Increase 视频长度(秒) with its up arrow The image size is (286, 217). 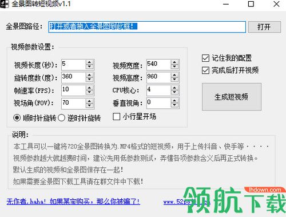pos(89,62)
